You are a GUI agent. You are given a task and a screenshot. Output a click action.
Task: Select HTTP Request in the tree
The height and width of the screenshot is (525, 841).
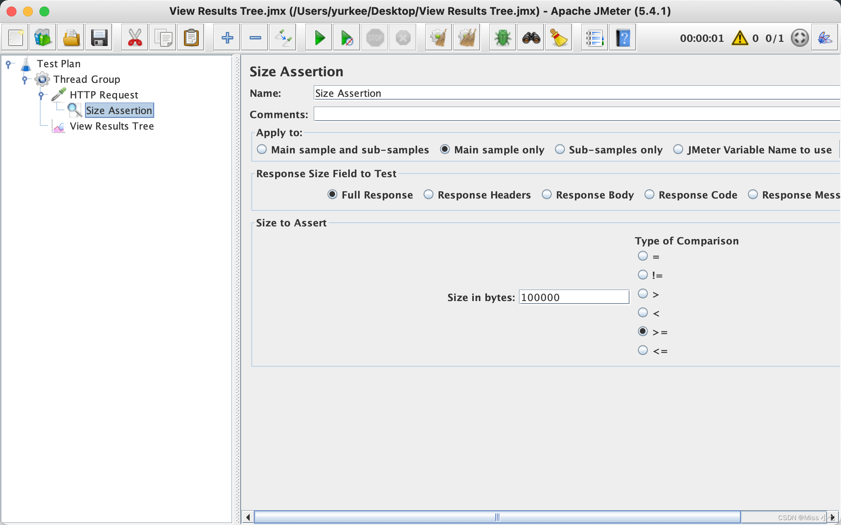coord(104,95)
